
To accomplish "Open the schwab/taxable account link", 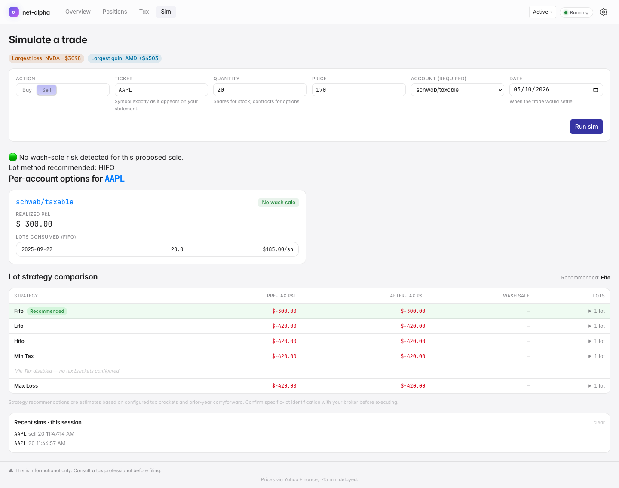I will tap(45, 202).
